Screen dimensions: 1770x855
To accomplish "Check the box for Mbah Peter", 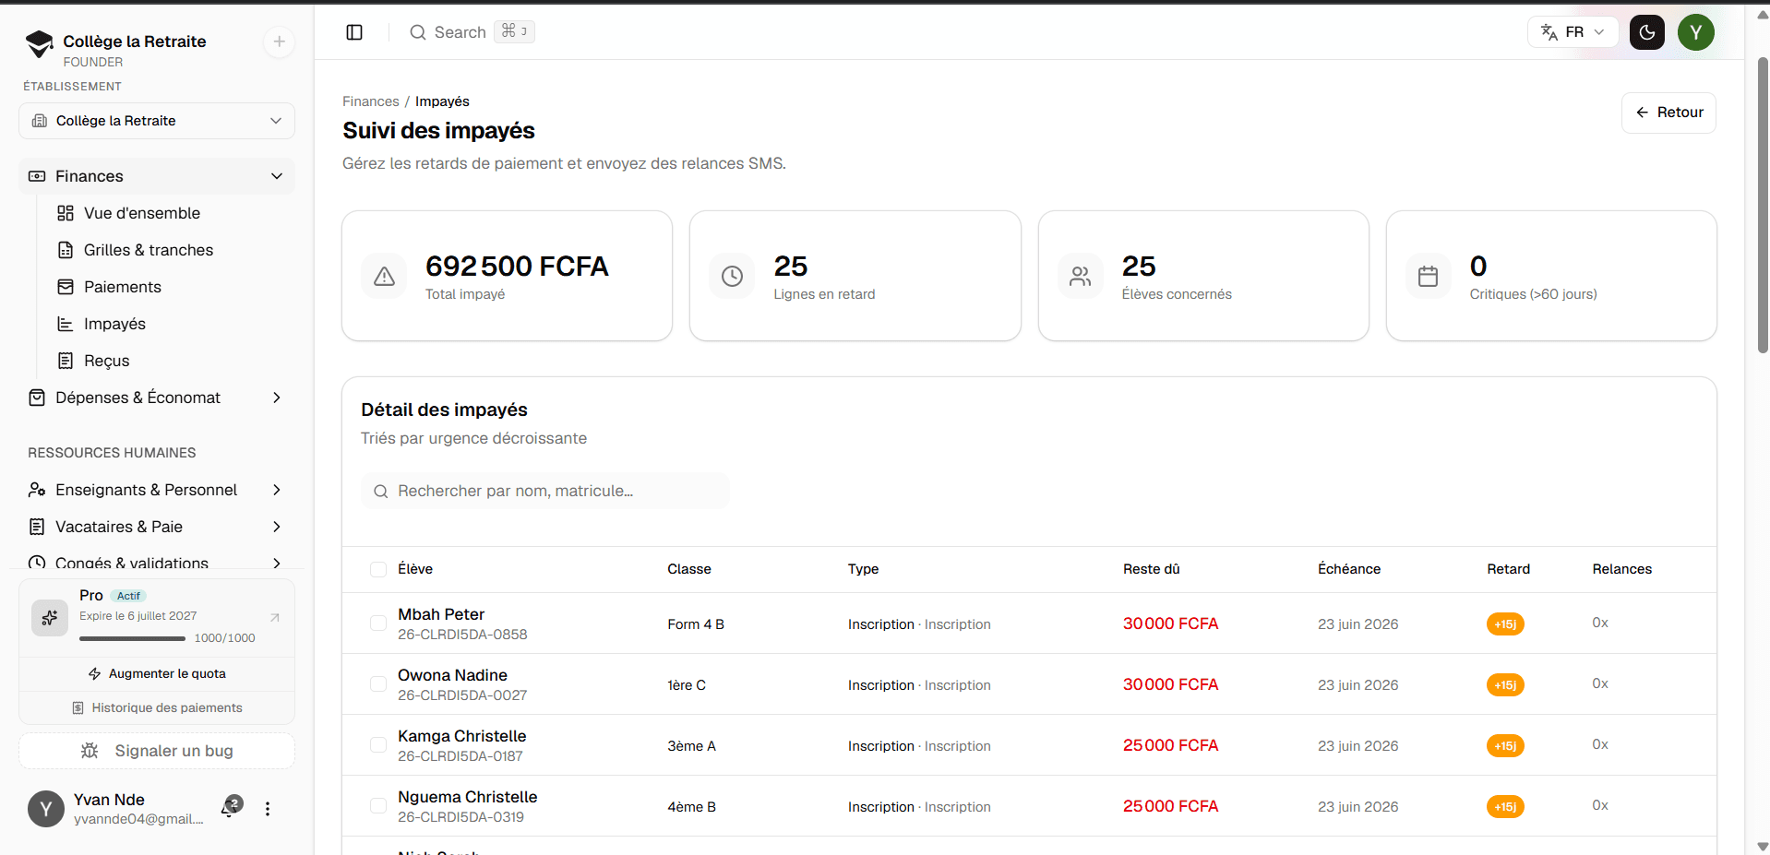I will pyautogui.click(x=378, y=623).
